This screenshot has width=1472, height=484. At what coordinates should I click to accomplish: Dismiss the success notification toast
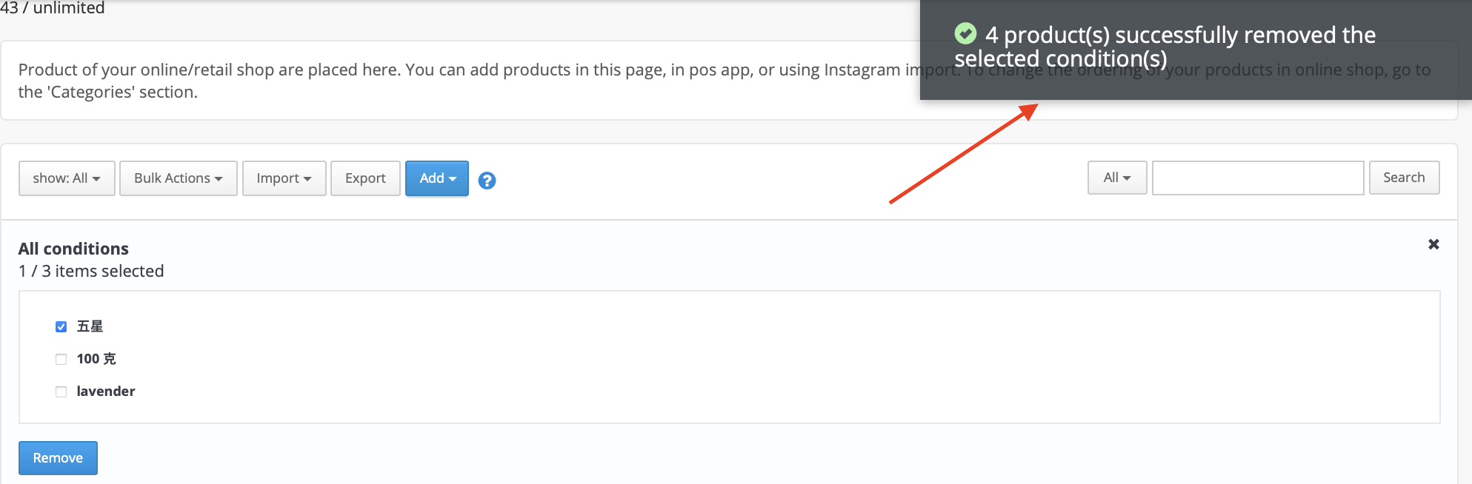click(x=1196, y=50)
